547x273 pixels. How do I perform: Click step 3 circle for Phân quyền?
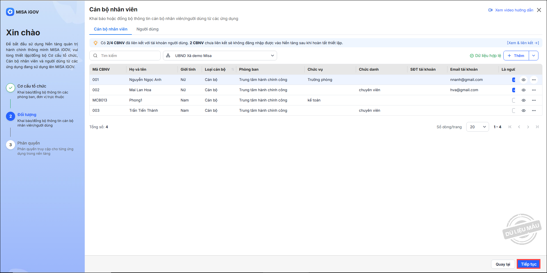[11, 145]
